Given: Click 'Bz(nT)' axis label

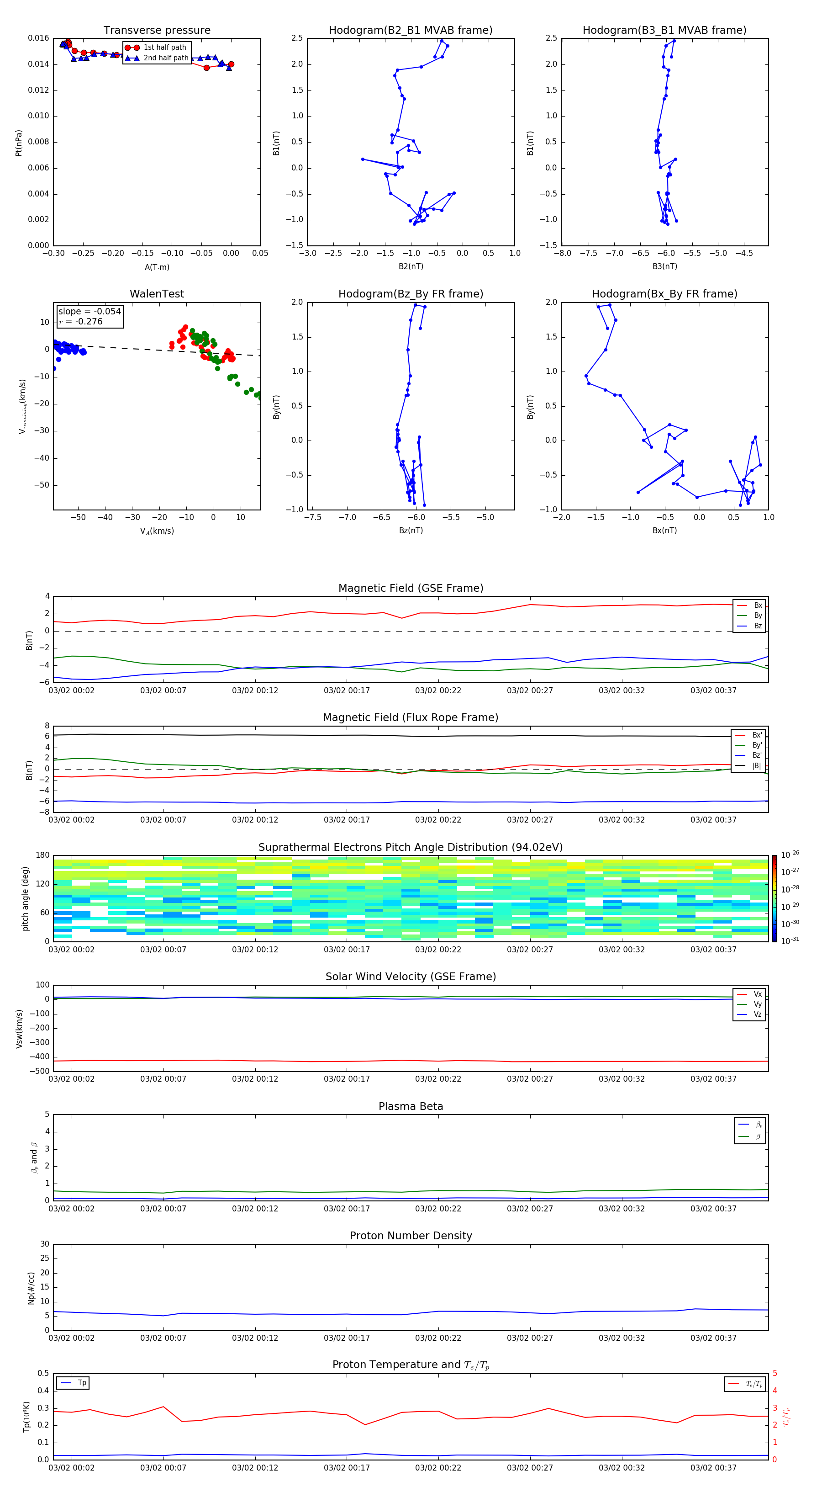Looking at the screenshot, I should (411, 531).
